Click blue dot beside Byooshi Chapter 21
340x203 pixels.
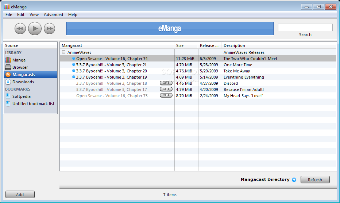pos(74,64)
